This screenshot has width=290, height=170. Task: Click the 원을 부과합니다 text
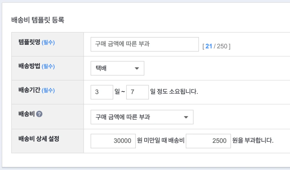[x=253, y=141]
